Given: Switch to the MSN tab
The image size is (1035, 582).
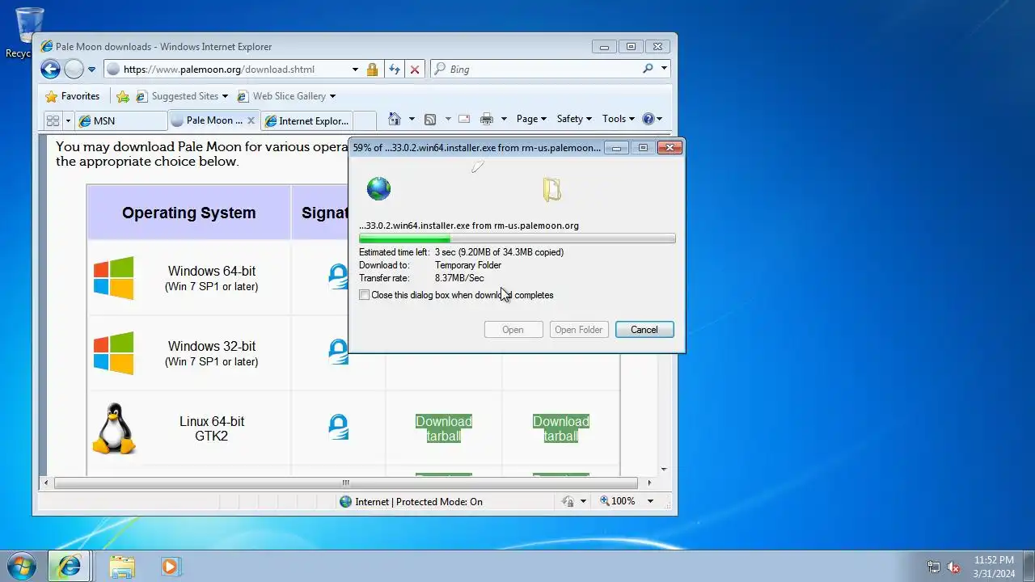Looking at the screenshot, I should 121,120.
